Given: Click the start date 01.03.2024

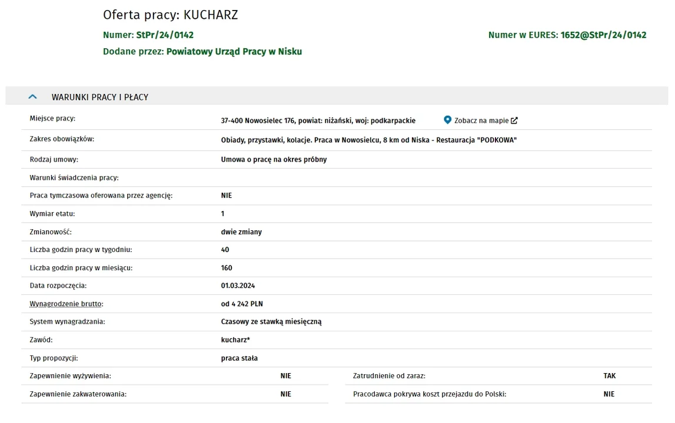Looking at the screenshot, I should pos(238,286).
